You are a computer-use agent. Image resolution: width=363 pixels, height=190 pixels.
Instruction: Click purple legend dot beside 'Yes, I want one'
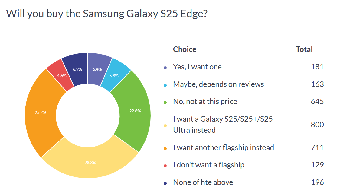click(x=165, y=68)
